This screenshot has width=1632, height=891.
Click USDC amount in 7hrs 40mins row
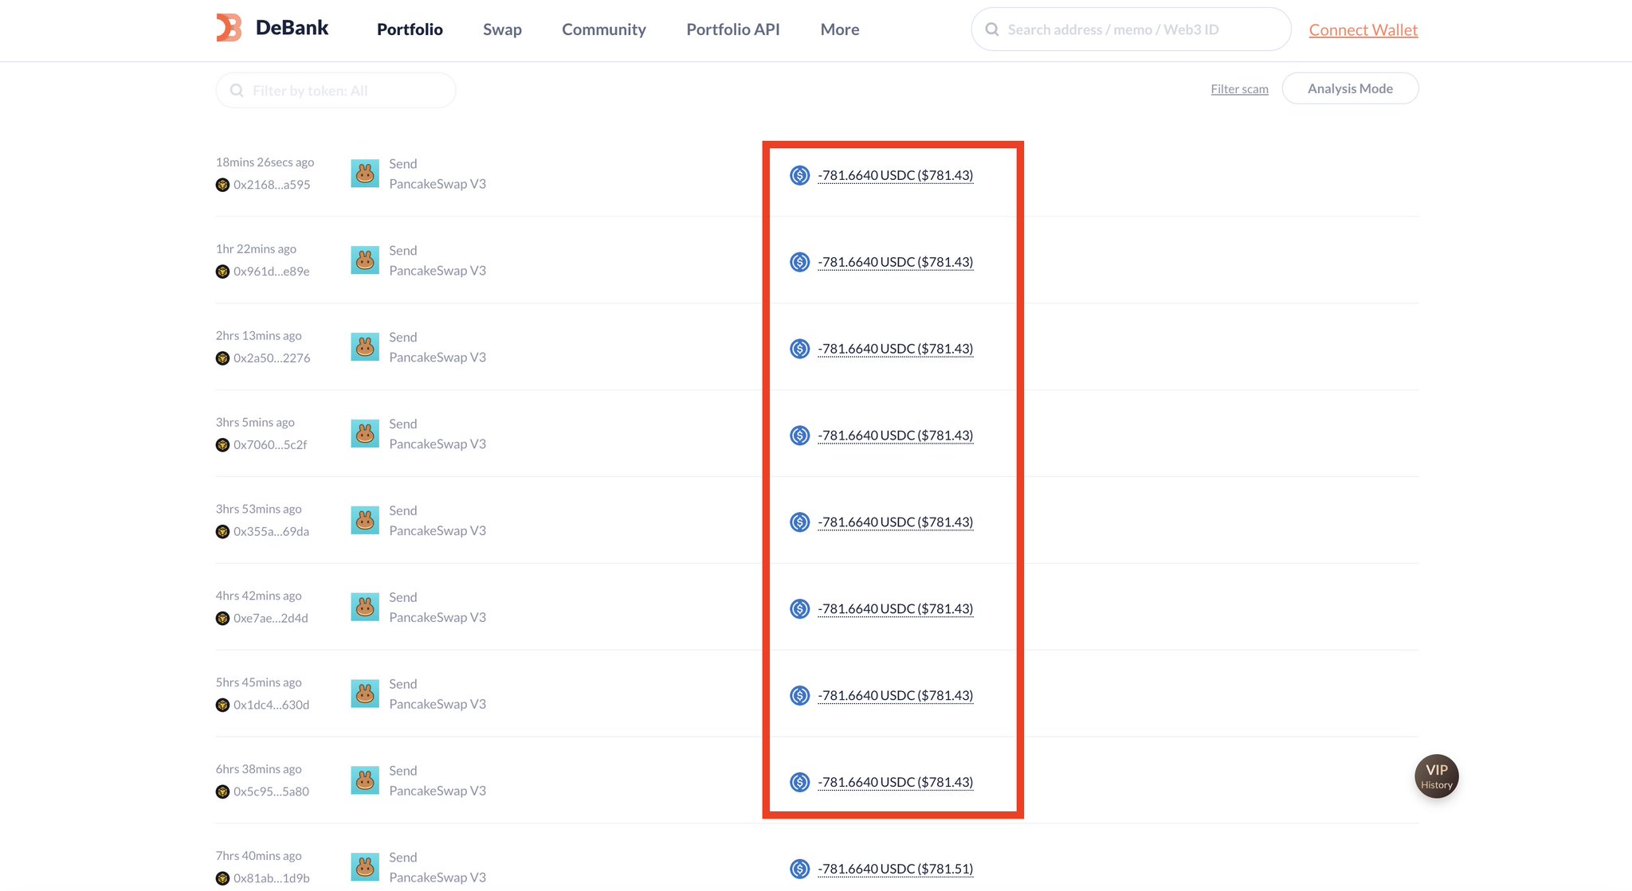[895, 869]
